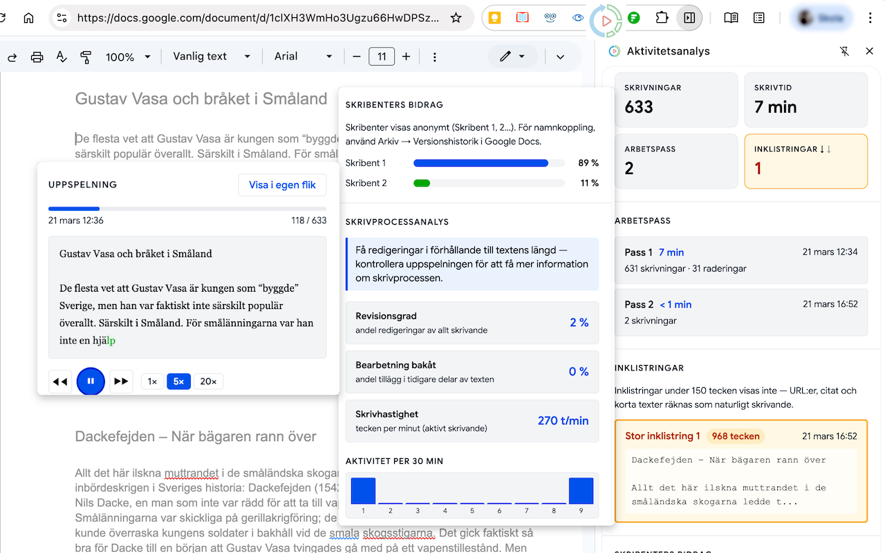This screenshot has height=553, width=885.
Task: Open Stor inklistring 1 paste card
Action: [x=740, y=471]
